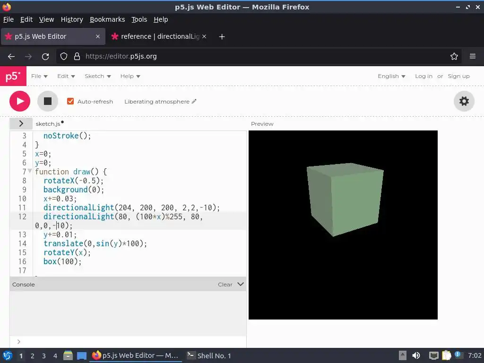
Task: View site security padlock info
Action: tap(77, 57)
